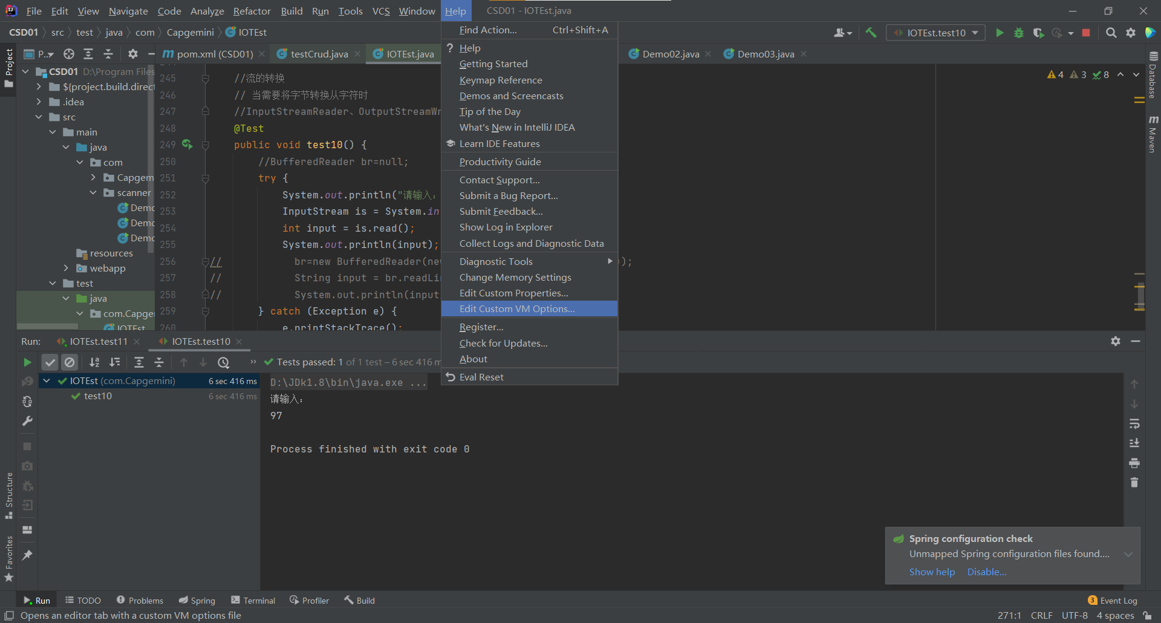Expand the webapp folder
The image size is (1161, 623).
pyautogui.click(x=66, y=268)
